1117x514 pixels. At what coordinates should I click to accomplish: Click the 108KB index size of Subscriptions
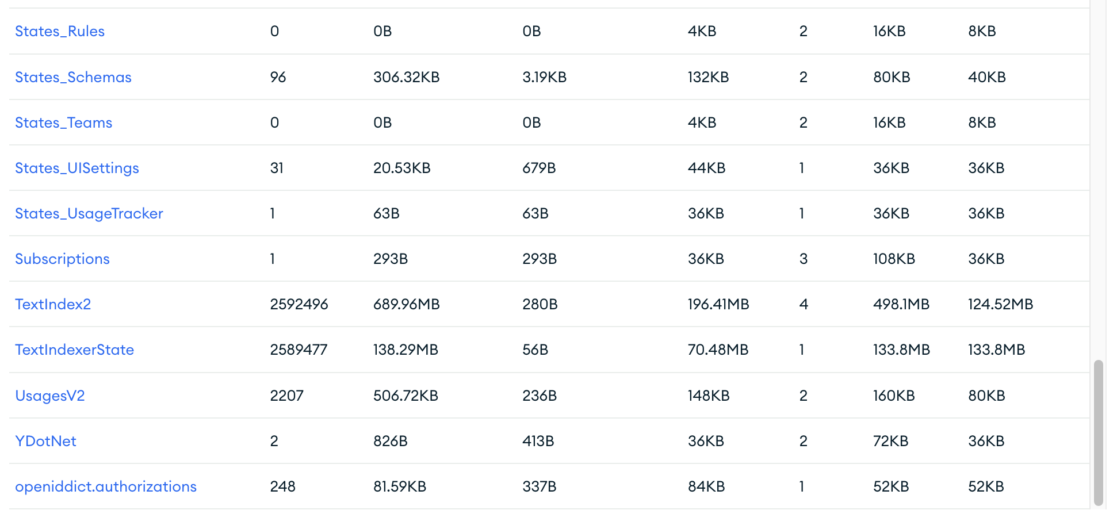[x=894, y=259]
